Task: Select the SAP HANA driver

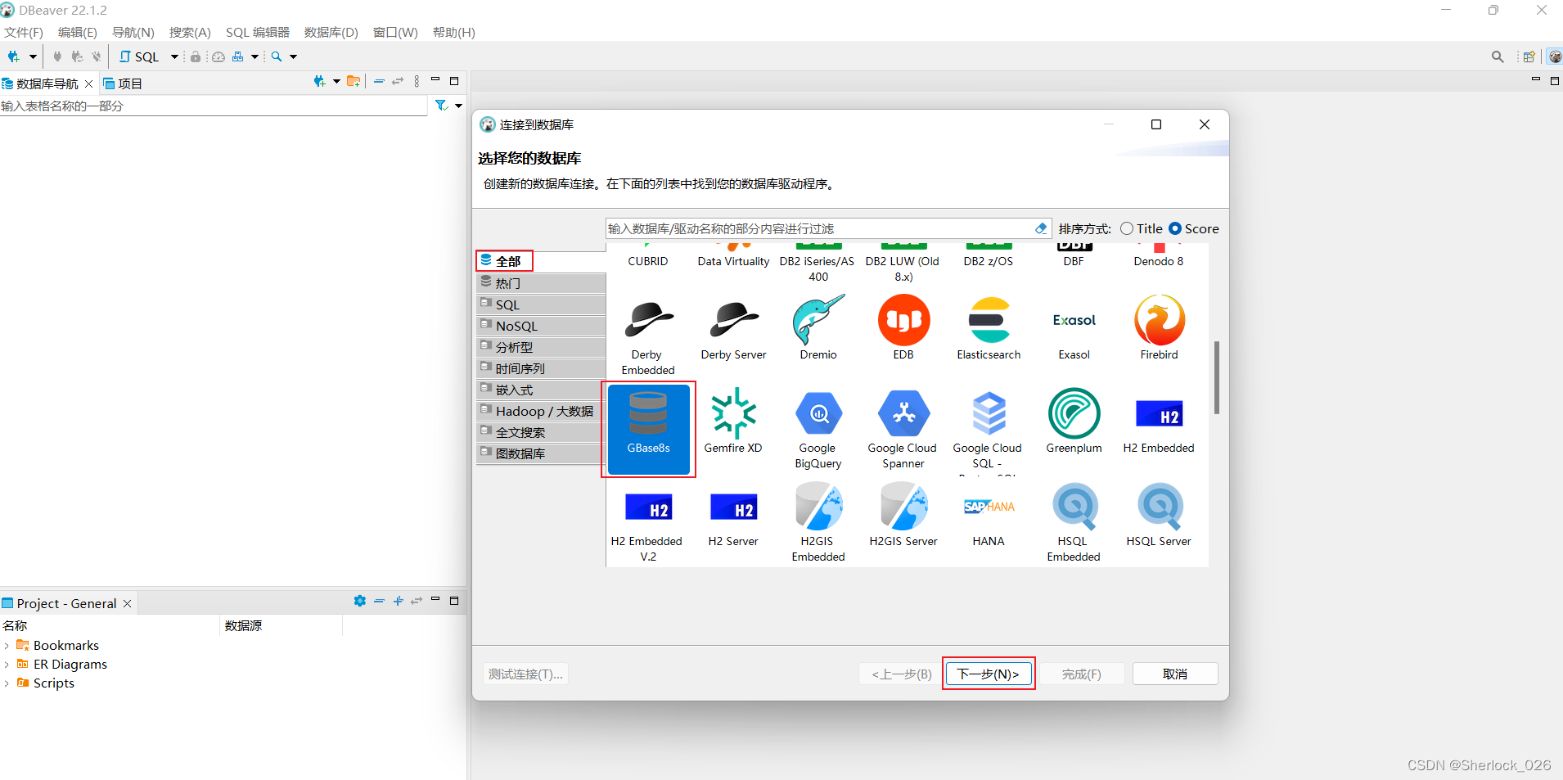Action: [x=988, y=514]
